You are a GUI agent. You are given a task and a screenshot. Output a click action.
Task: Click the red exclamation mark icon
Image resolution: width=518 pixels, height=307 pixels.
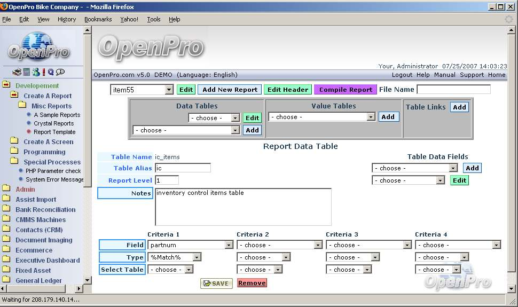click(x=44, y=72)
